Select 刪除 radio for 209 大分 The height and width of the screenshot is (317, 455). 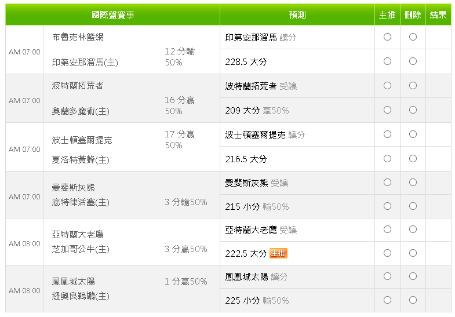click(413, 110)
